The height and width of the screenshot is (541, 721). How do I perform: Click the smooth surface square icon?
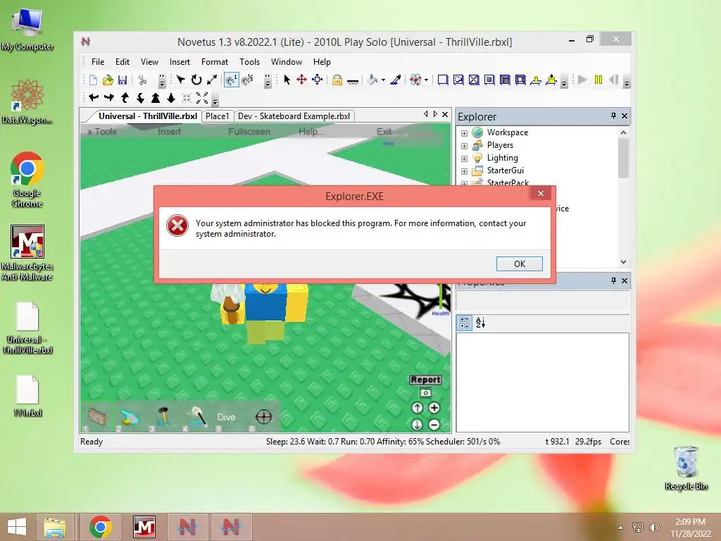point(443,80)
